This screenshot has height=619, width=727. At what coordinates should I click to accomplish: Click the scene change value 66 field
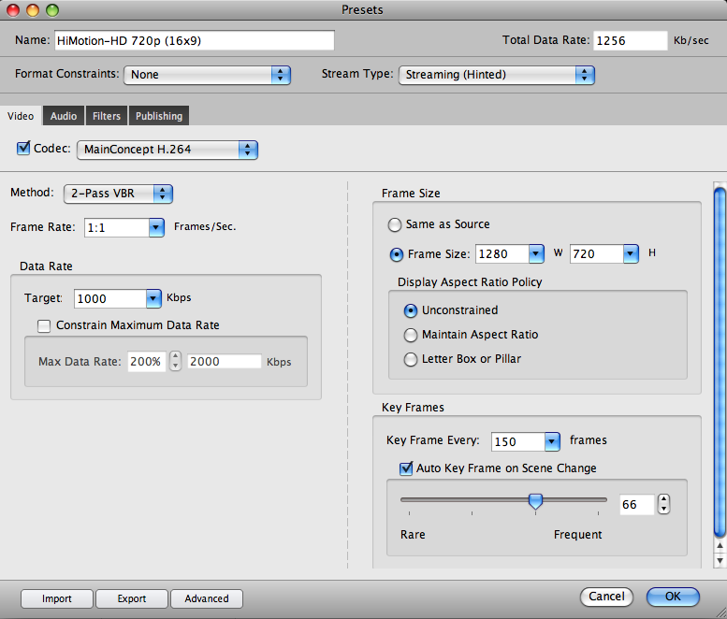(637, 505)
